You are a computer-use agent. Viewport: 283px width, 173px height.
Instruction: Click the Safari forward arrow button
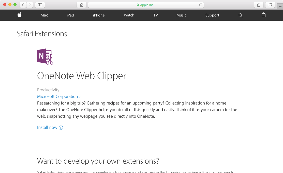tap(30, 5)
